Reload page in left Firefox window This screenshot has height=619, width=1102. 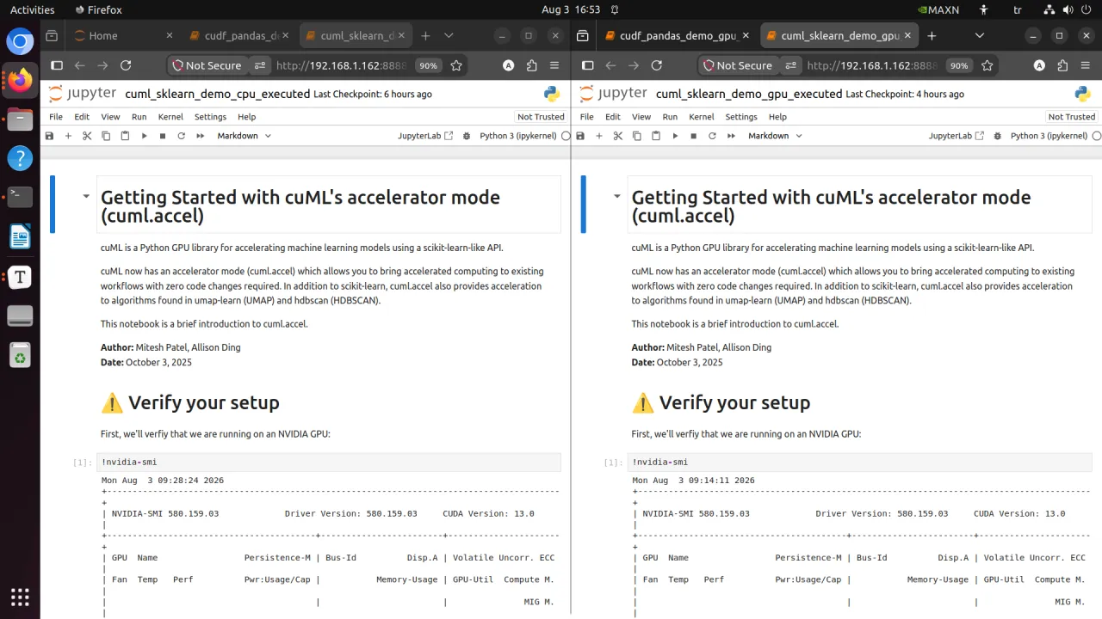126,65
